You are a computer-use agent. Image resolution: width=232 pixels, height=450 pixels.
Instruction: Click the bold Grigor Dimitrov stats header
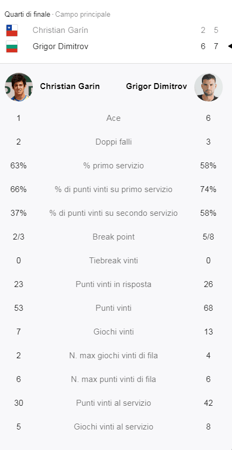tap(157, 86)
